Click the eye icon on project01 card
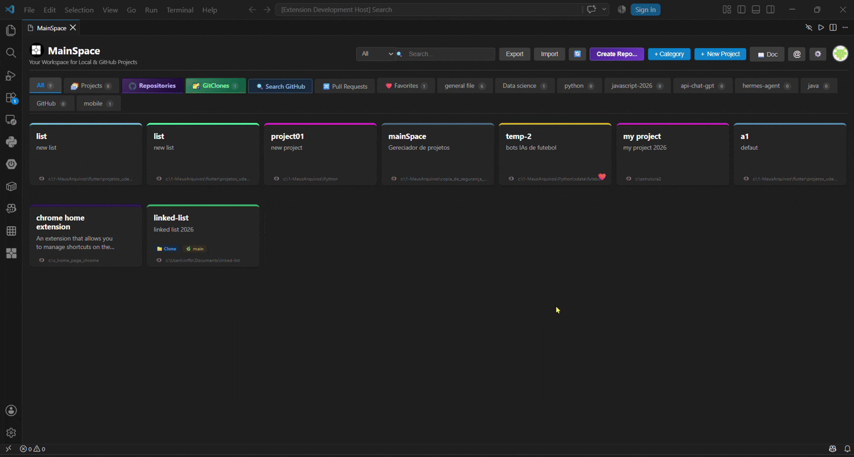854x457 pixels. tap(276, 178)
